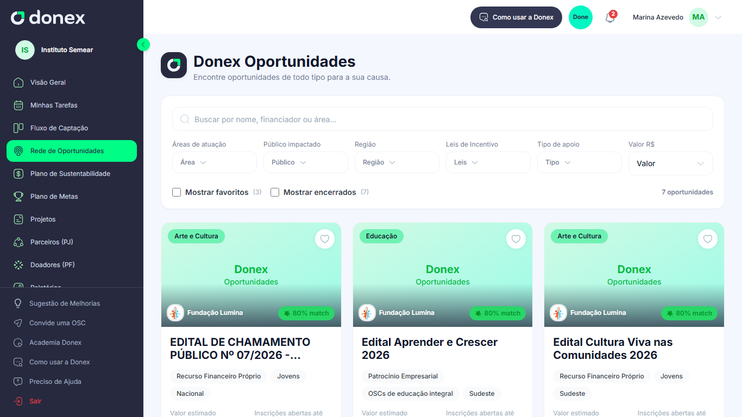Go to Minhas Tarefas
The width and height of the screenshot is (742, 417).
point(72,105)
